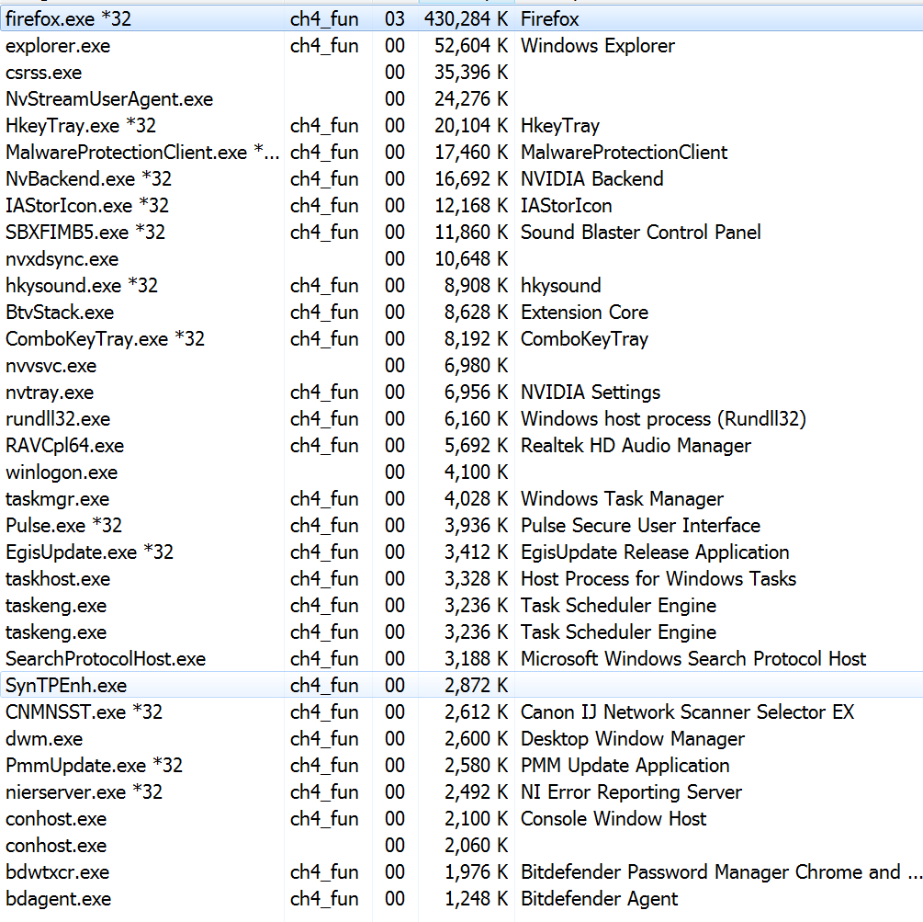This screenshot has width=923, height=922.
Task: Click EgisUpdate Release Application description
Action: (x=655, y=552)
